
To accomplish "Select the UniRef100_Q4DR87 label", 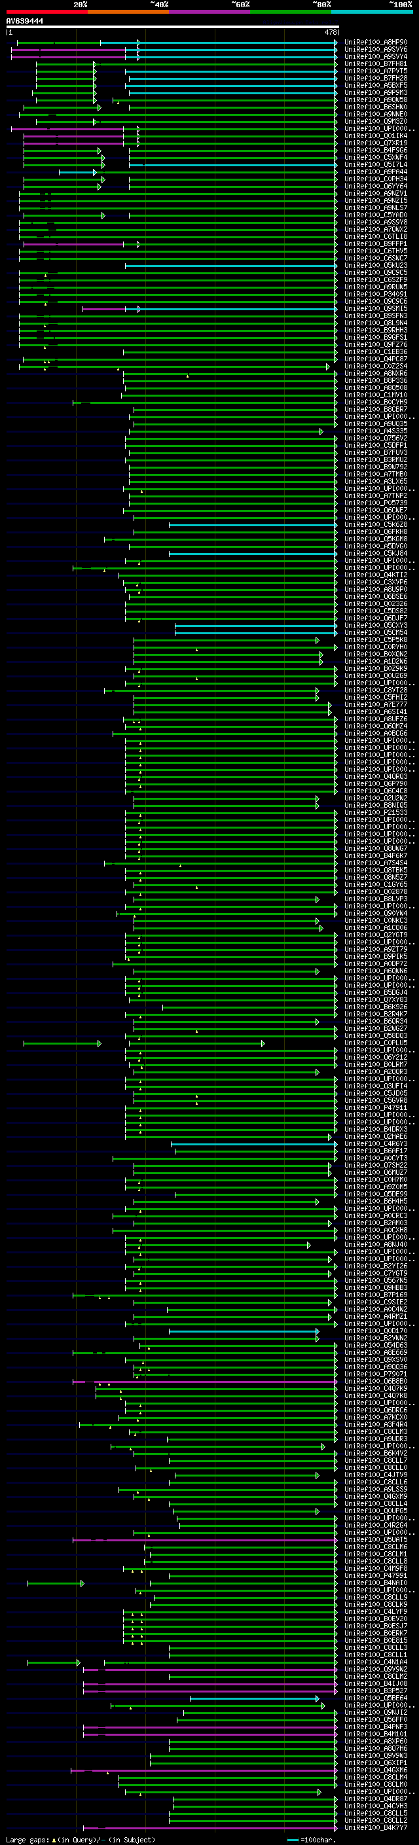I will (x=375, y=1799).
